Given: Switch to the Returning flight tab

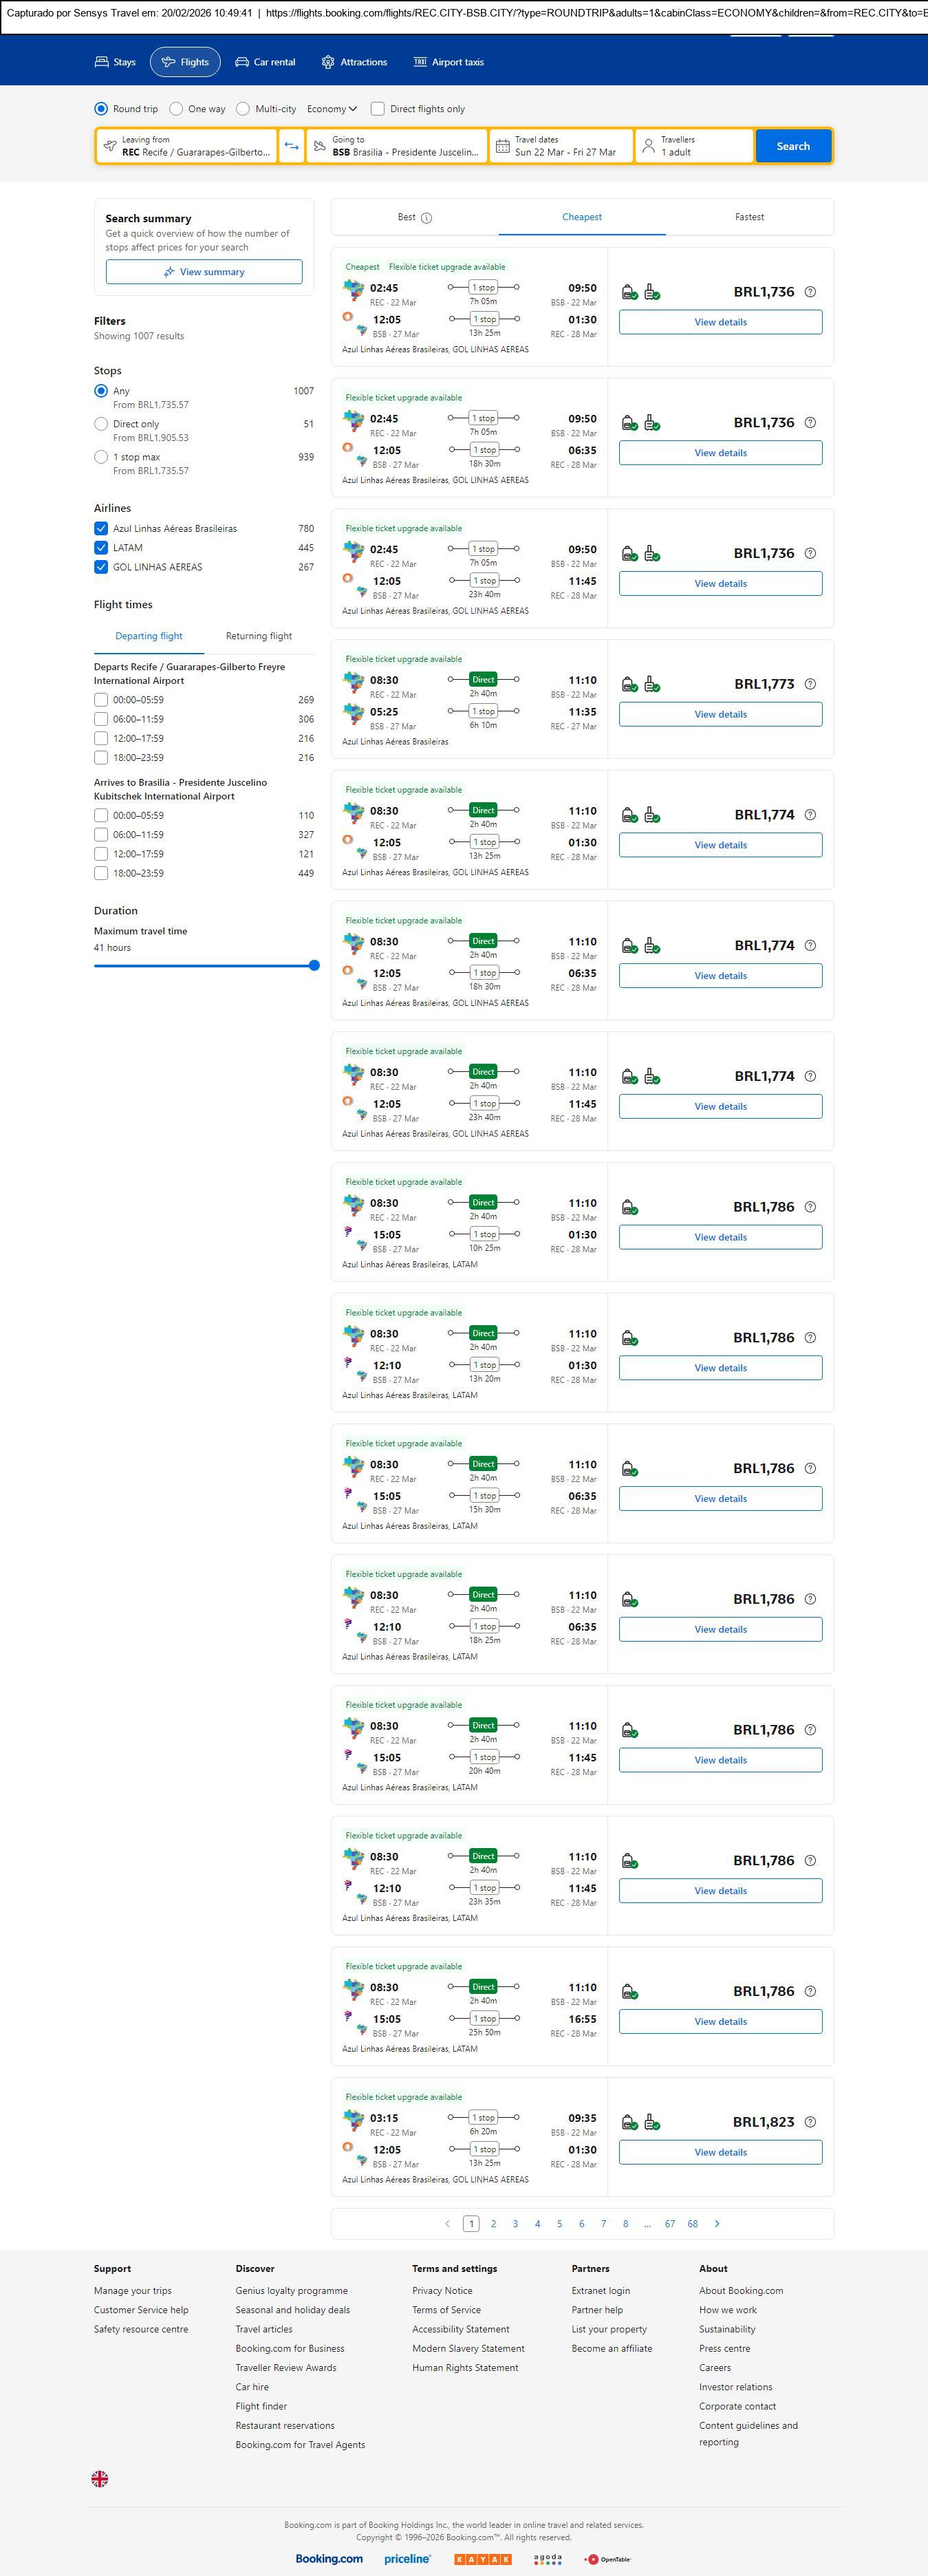Looking at the screenshot, I should (x=259, y=636).
